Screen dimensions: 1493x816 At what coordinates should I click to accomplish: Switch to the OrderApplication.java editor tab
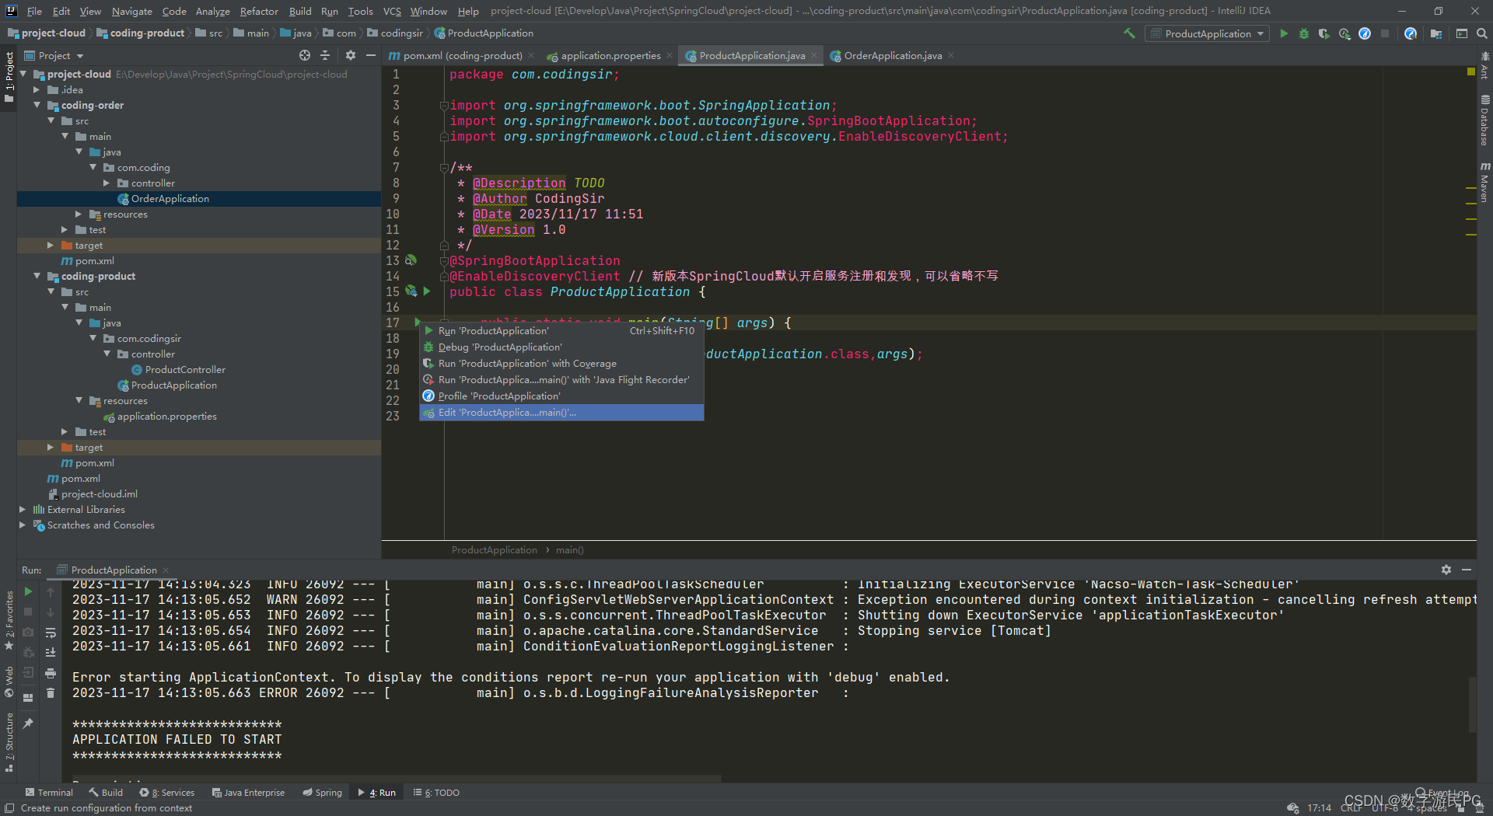pos(892,55)
